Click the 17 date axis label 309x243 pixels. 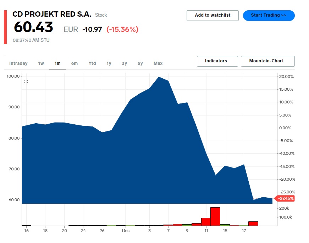[244, 231]
